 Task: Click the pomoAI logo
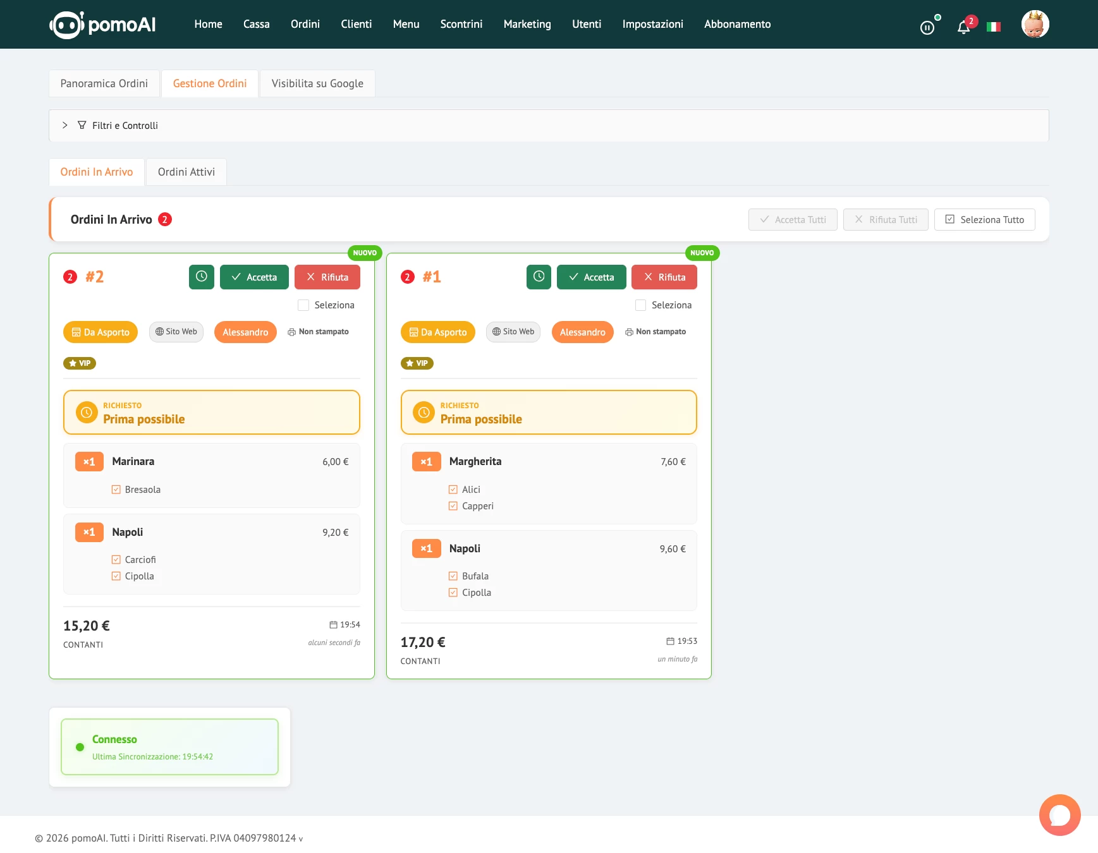pos(102,25)
